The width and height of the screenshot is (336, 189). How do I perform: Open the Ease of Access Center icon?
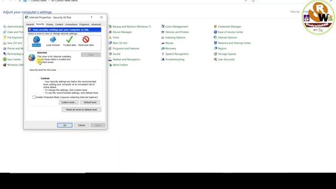pyautogui.click(x=215, y=32)
